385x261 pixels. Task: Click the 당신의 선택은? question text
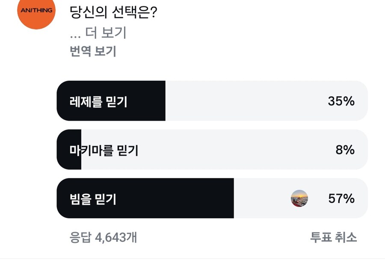click(x=113, y=12)
